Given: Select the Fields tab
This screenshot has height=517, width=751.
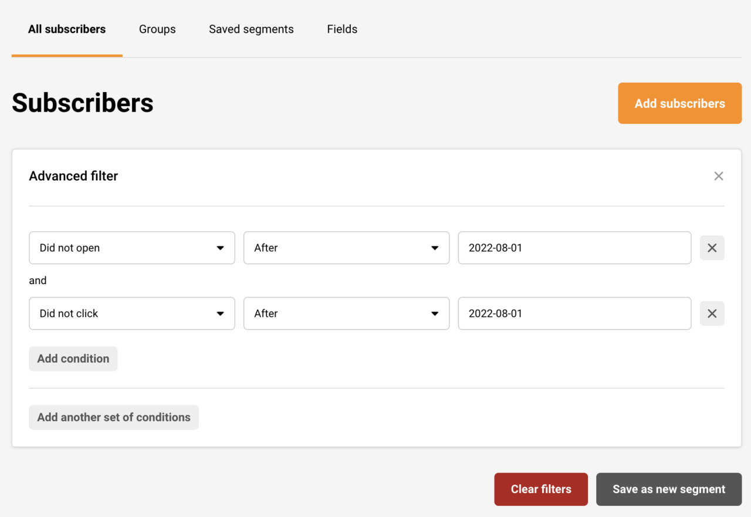Looking at the screenshot, I should [x=342, y=29].
